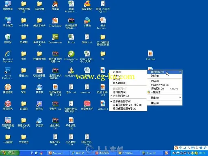Choose 属性(R) in the context menu
The image size is (208, 156).
pos(165,103)
